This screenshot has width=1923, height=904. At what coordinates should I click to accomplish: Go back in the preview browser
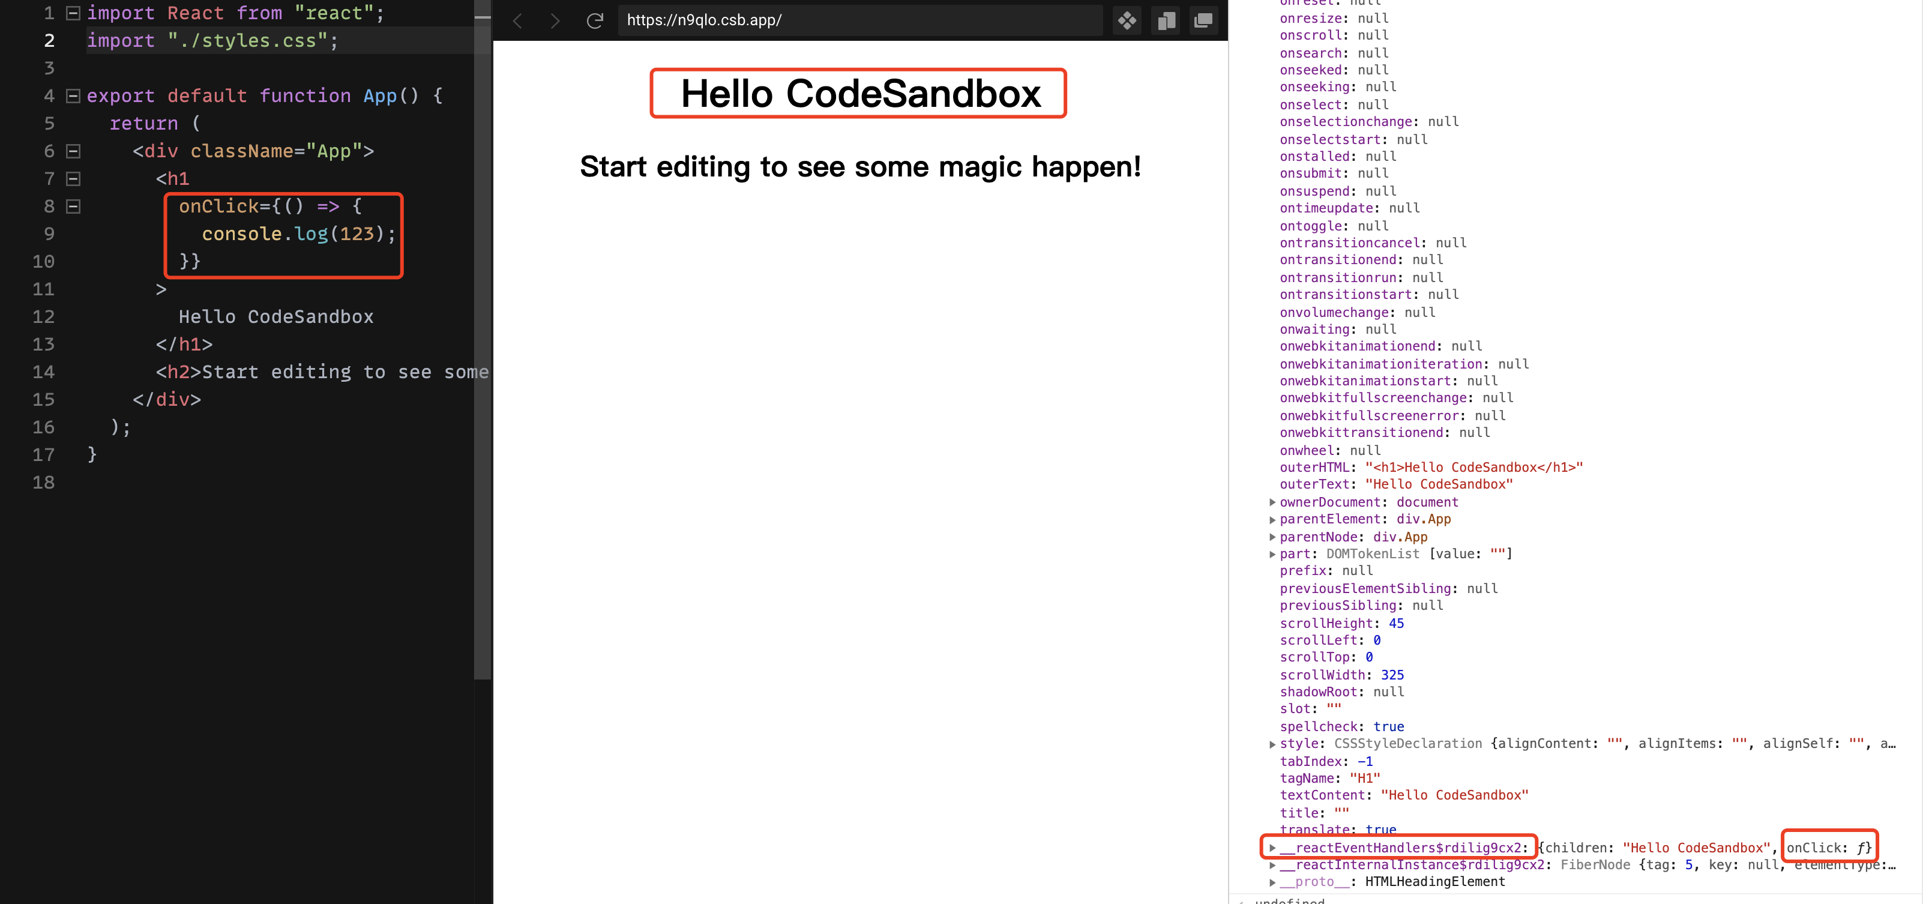pos(517,21)
